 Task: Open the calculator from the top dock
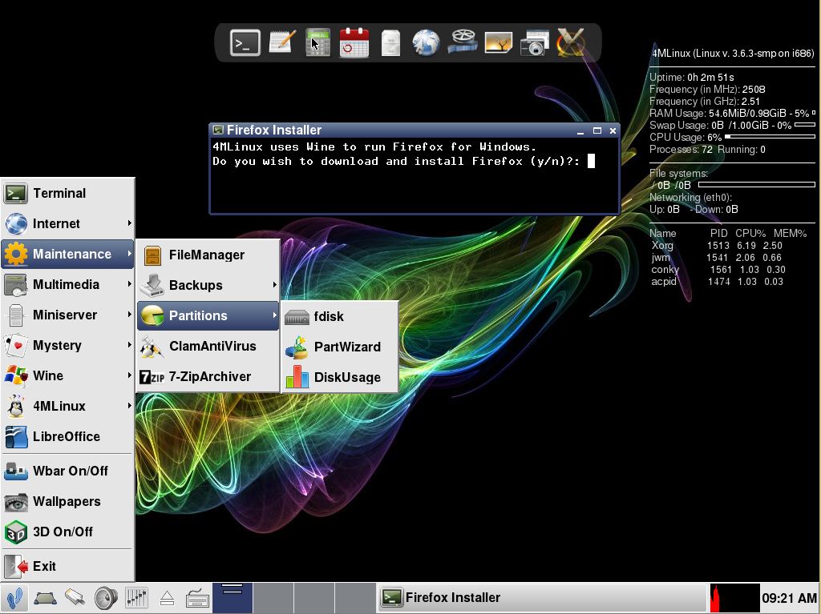pyautogui.click(x=317, y=42)
